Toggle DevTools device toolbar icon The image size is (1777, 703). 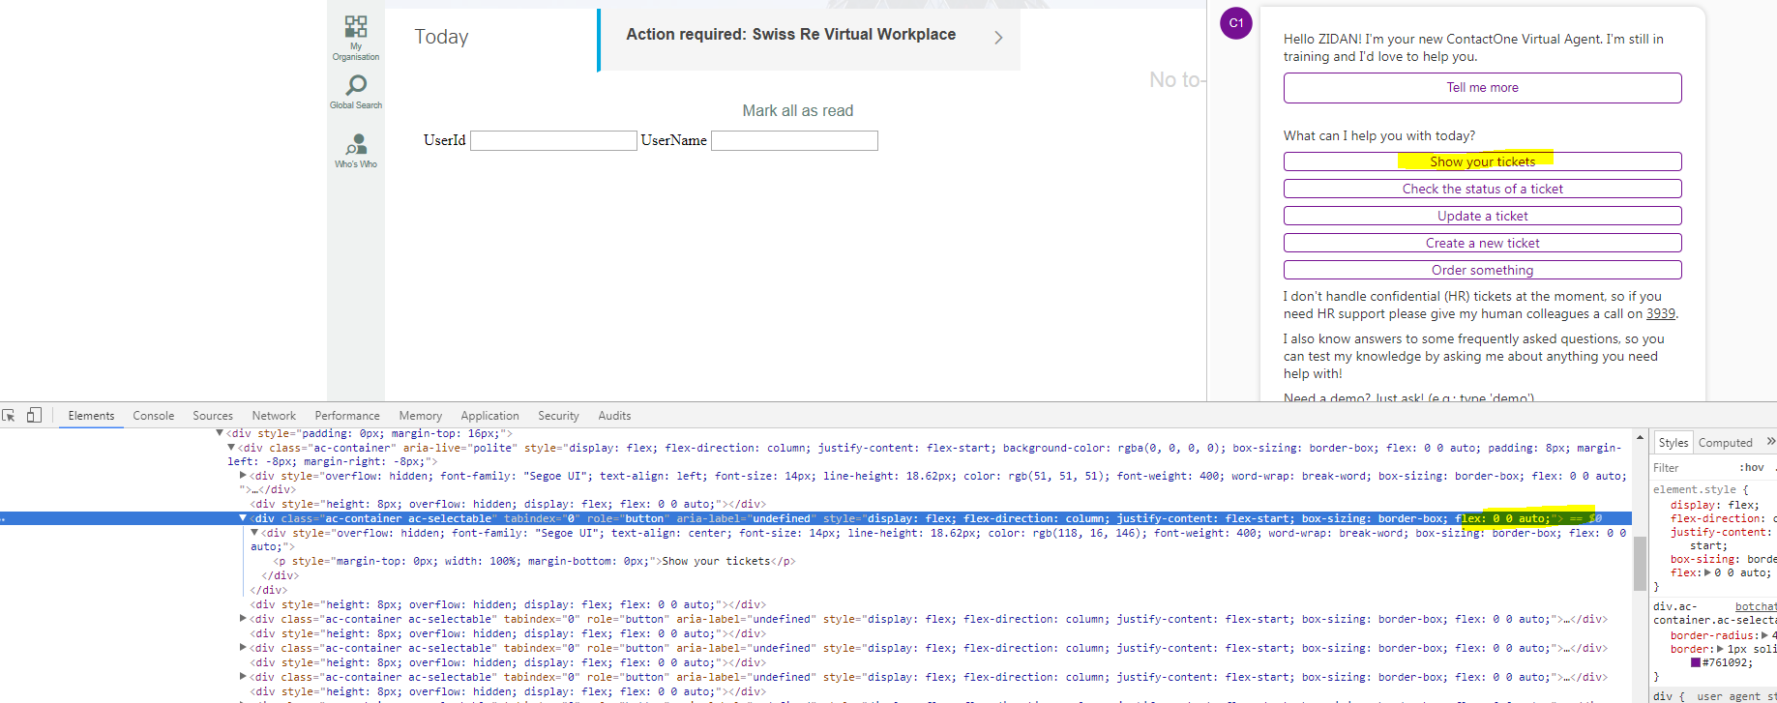pos(34,415)
